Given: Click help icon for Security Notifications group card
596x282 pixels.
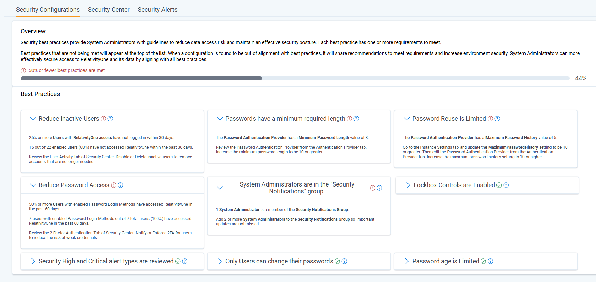Looking at the screenshot, I should pyautogui.click(x=379, y=188).
